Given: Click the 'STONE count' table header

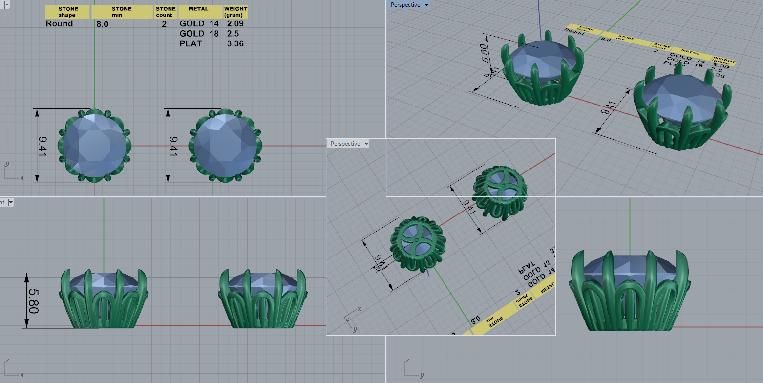Looking at the screenshot, I should coord(166,12).
